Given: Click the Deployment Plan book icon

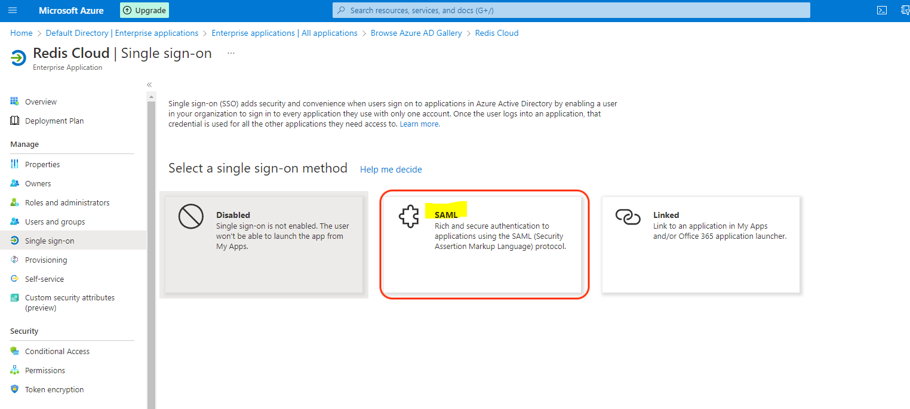Looking at the screenshot, I should click(15, 121).
